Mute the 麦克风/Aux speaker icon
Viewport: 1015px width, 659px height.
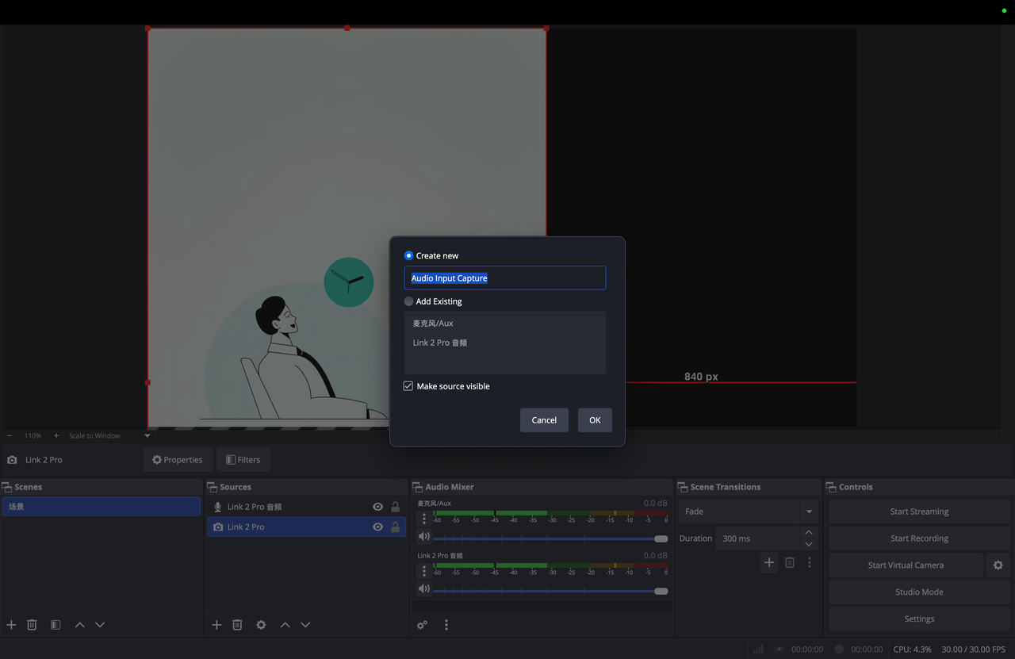point(424,537)
